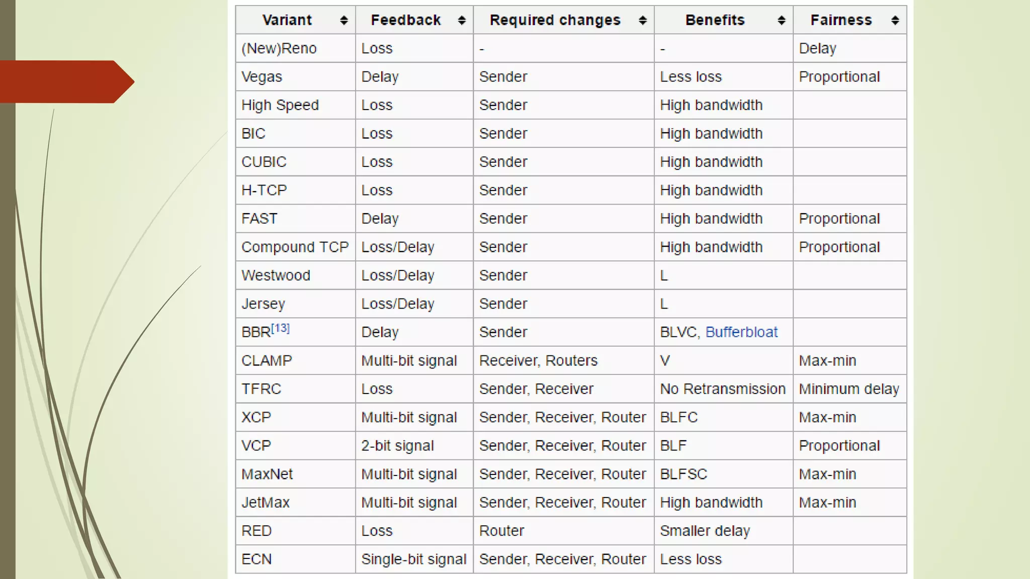The height and width of the screenshot is (579, 1030).
Task: Click the Minimum delay fairness cell
Action: coord(849,389)
